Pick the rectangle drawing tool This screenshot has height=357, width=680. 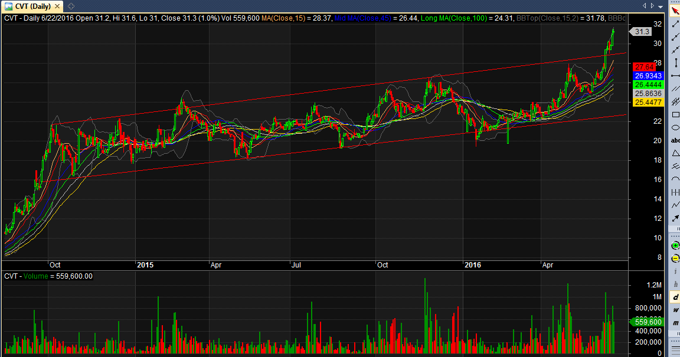[675, 115]
